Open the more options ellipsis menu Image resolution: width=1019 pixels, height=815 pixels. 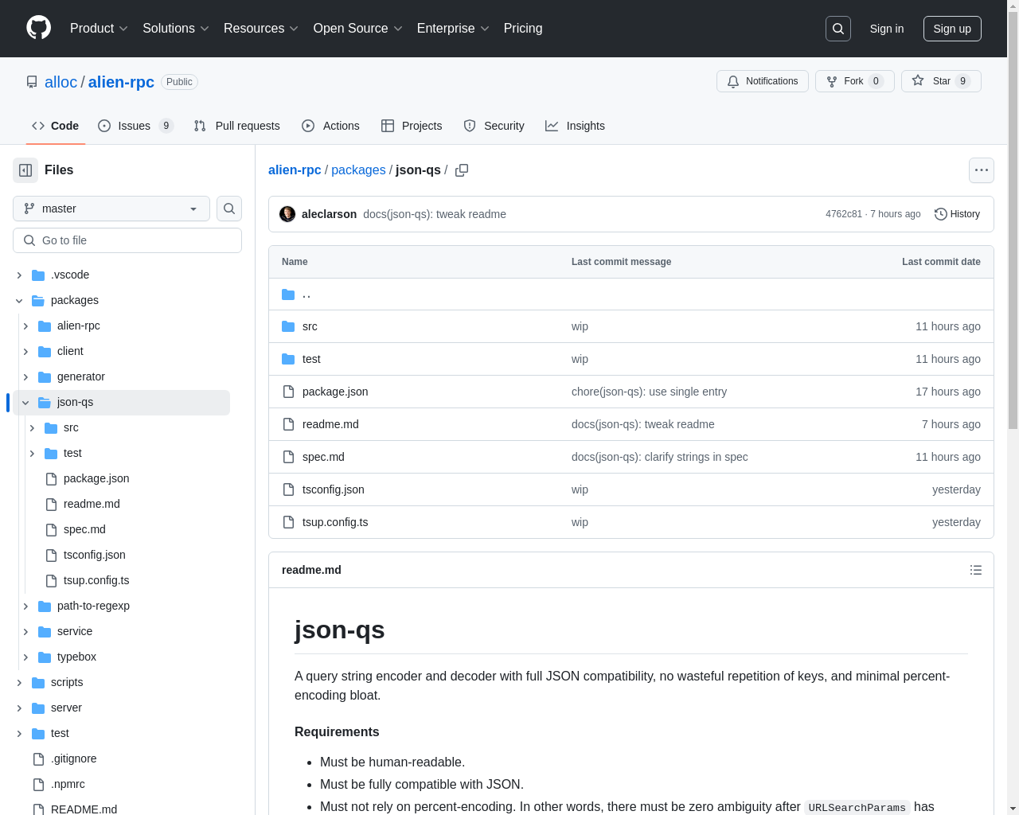tap(982, 170)
